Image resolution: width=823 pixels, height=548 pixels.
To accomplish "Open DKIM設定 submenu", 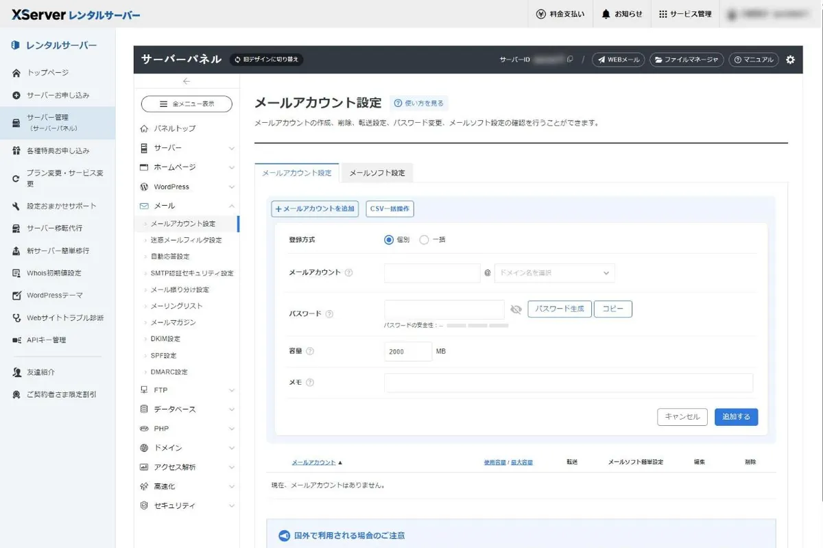I will pos(165,339).
